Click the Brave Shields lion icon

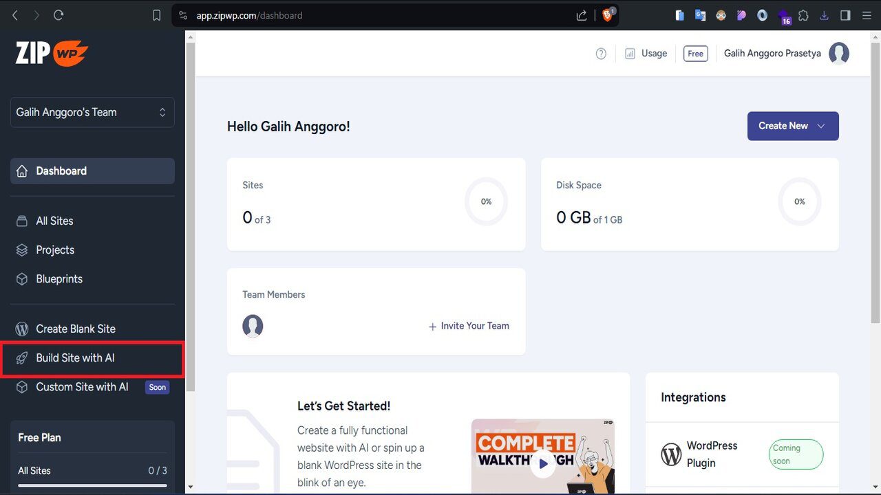608,15
